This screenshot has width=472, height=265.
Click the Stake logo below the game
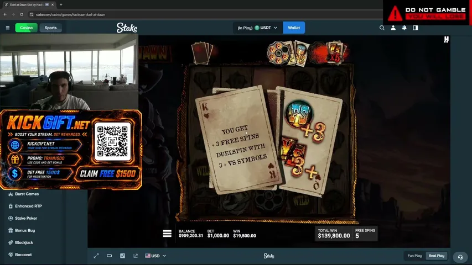(x=269, y=256)
